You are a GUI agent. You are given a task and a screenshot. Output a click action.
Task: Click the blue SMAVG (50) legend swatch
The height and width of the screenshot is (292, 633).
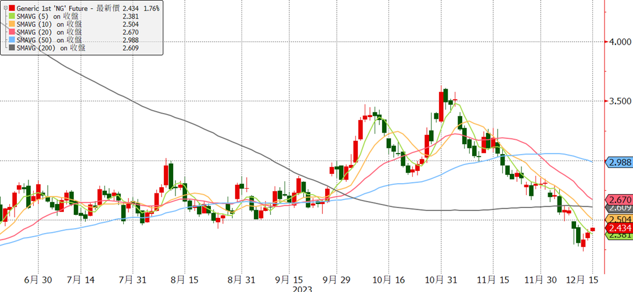12,40
